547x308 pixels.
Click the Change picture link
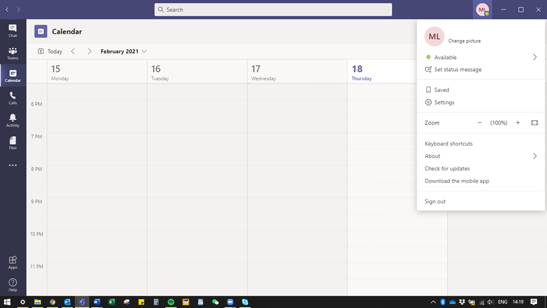(464, 41)
